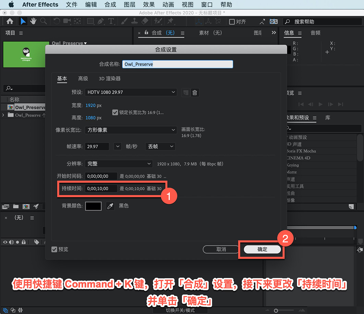Viewport: 364px width, 314px height.
Task: Click the black 背景颜色 swatch
Action: [x=93, y=206]
